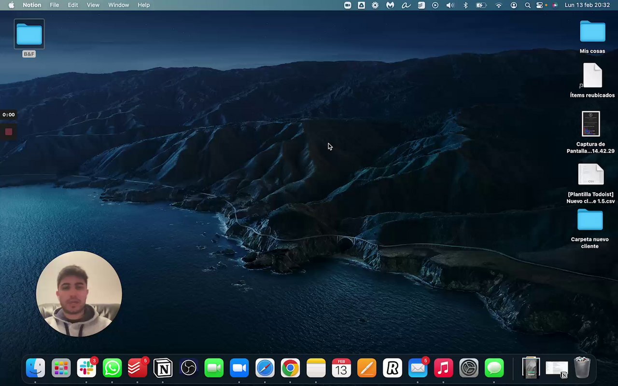The width and height of the screenshot is (618, 386).
Task: Open WhatsApp in the dock
Action: point(112,369)
